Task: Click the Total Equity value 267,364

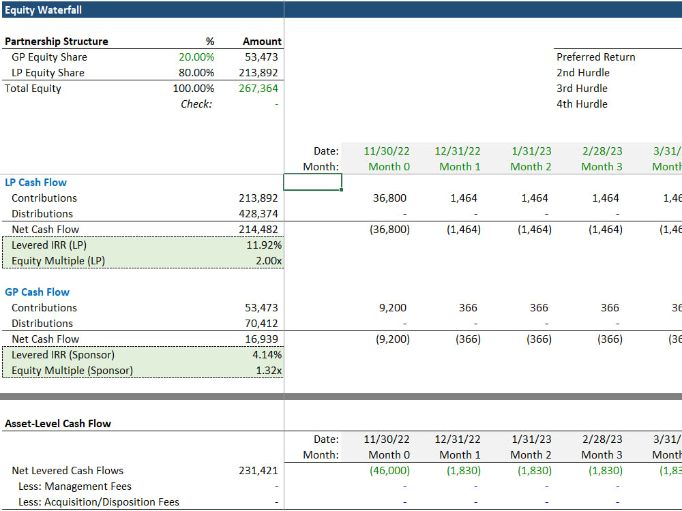Action: tap(258, 88)
